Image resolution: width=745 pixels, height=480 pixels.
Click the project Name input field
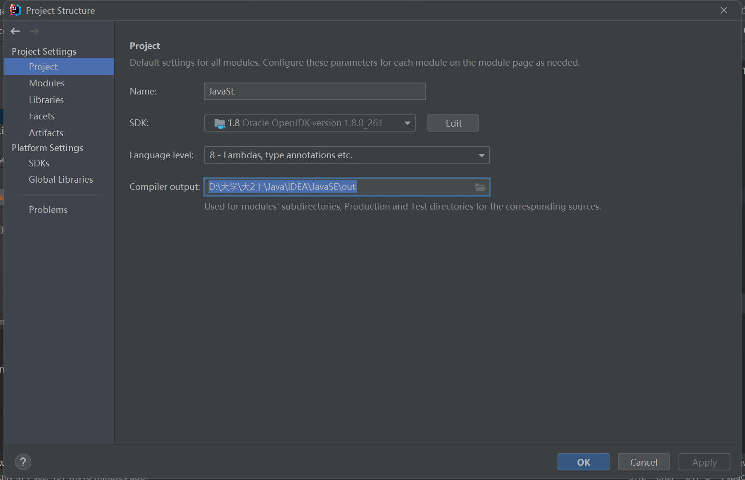pyautogui.click(x=315, y=92)
